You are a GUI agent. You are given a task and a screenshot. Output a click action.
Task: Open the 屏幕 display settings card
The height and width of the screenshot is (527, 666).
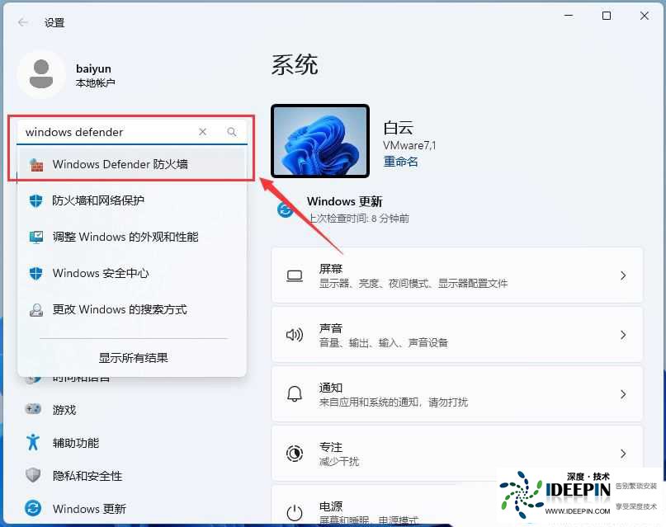click(457, 275)
